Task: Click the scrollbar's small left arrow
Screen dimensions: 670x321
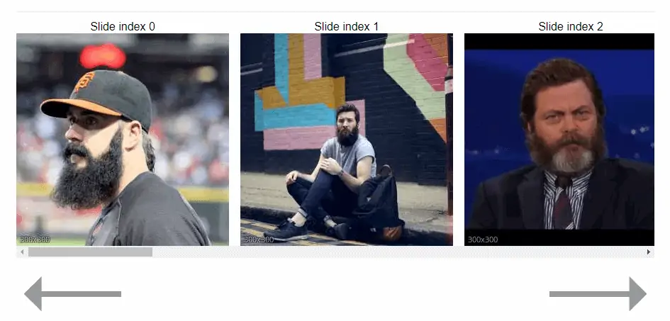Action: coord(22,252)
